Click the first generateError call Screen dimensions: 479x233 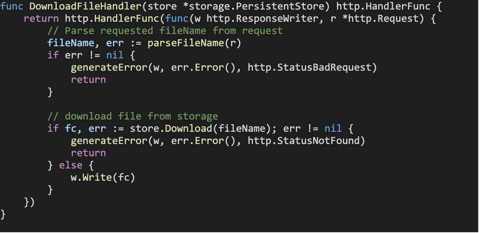tap(109, 68)
